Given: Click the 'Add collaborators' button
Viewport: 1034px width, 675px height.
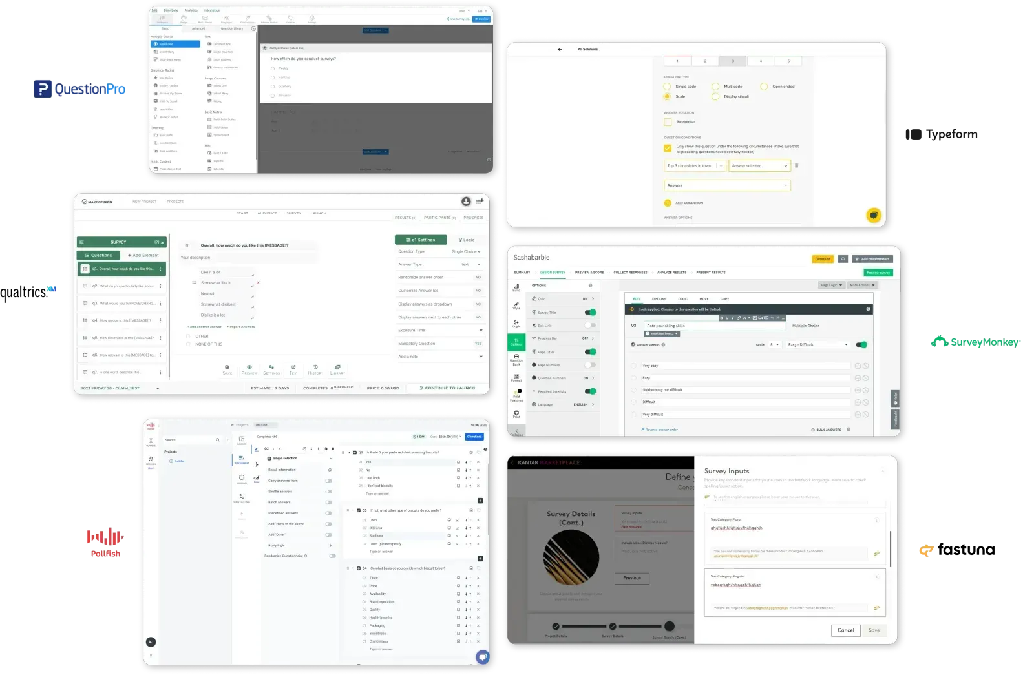Looking at the screenshot, I should 872,259.
